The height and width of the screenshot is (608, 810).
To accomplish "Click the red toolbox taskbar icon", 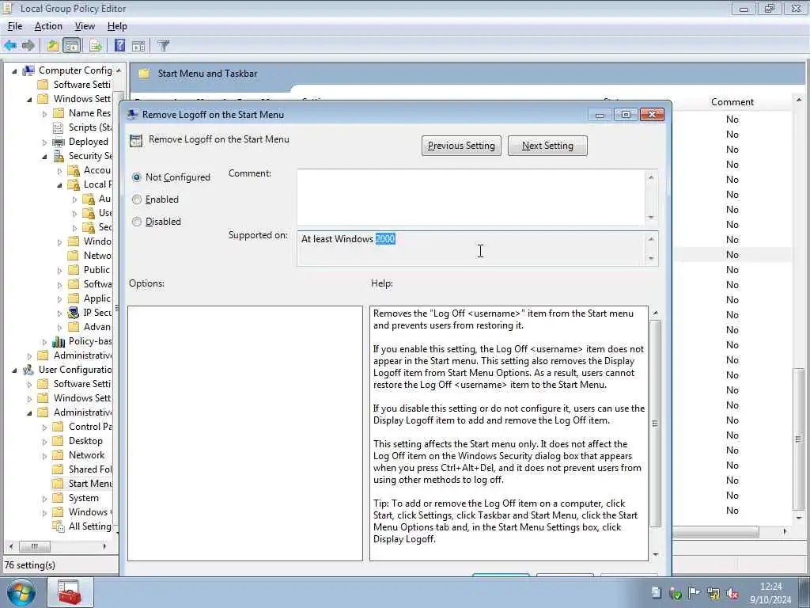I will click(70, 592).
